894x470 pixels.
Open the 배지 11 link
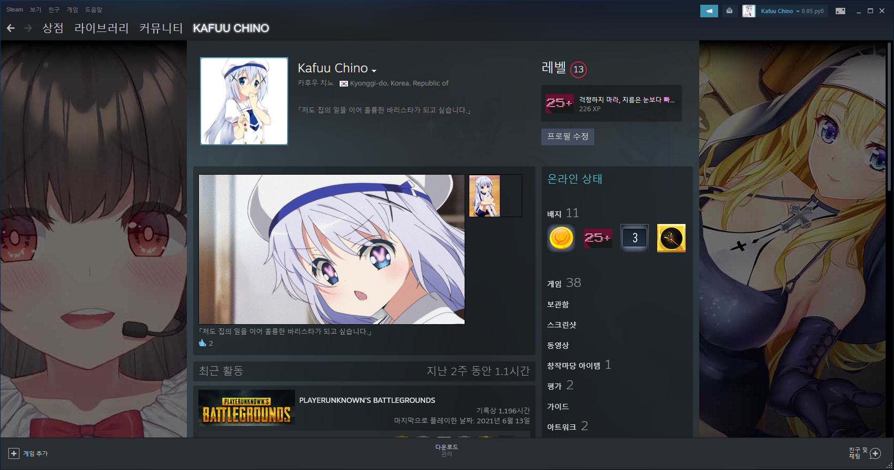(563, 213)
